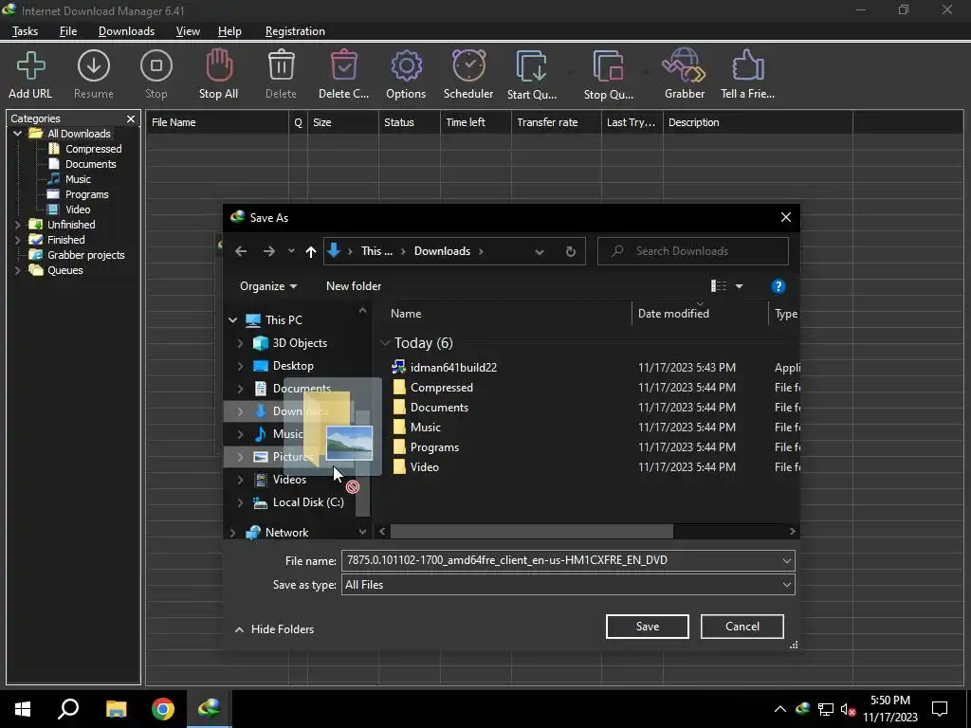Click the Search Downloads field
The width and height of the screenshot is (971, 728).
[x=693, y=251]
